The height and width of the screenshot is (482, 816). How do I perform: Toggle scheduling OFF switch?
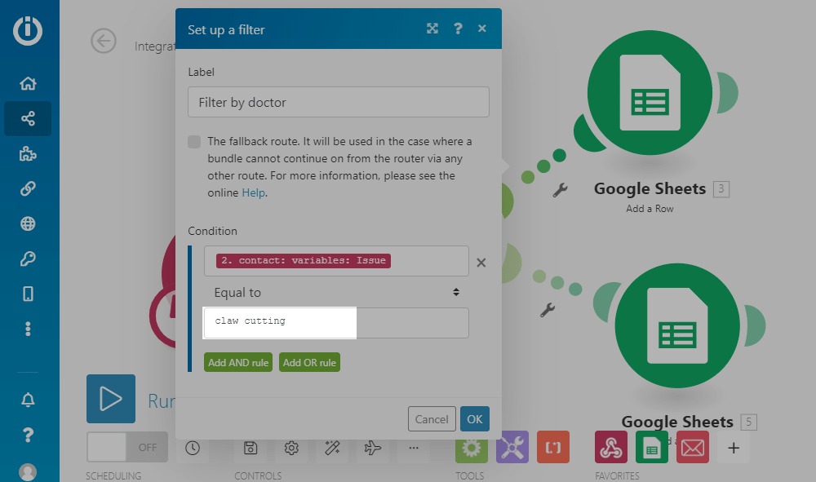[127, 447]
